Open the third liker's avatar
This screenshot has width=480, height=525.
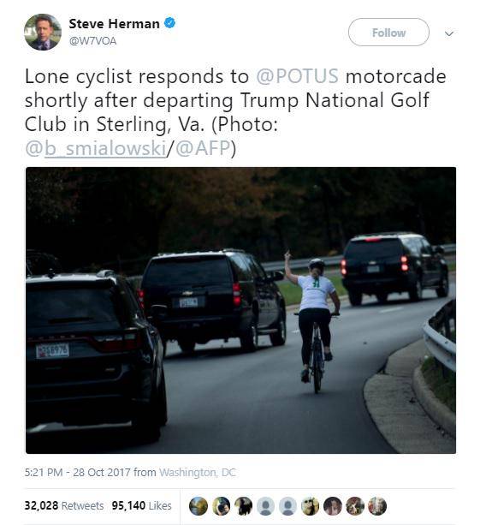[243, 505]
